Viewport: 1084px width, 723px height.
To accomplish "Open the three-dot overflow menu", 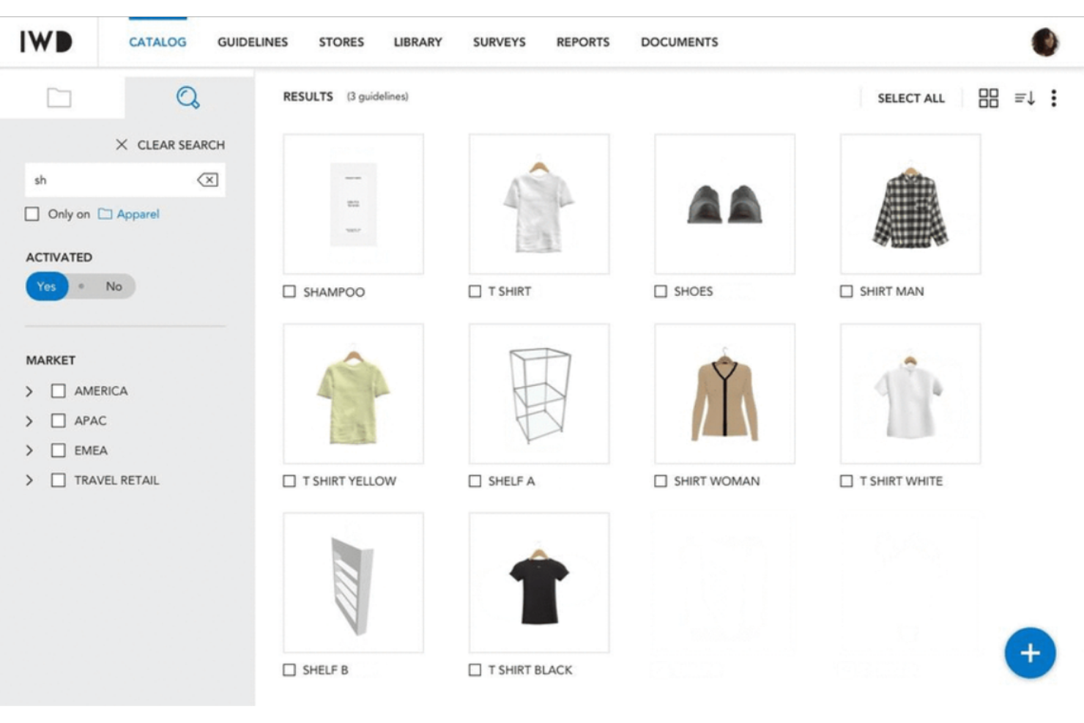I will (x=1053, y=97).
